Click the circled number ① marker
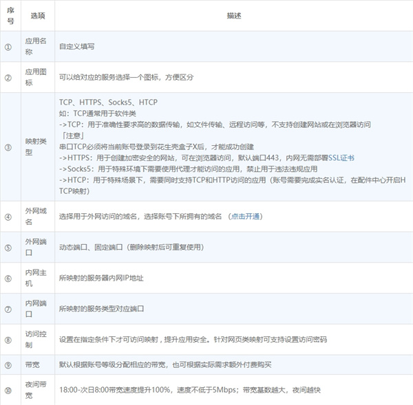413x405 pixels. click(x=9, y=47)
